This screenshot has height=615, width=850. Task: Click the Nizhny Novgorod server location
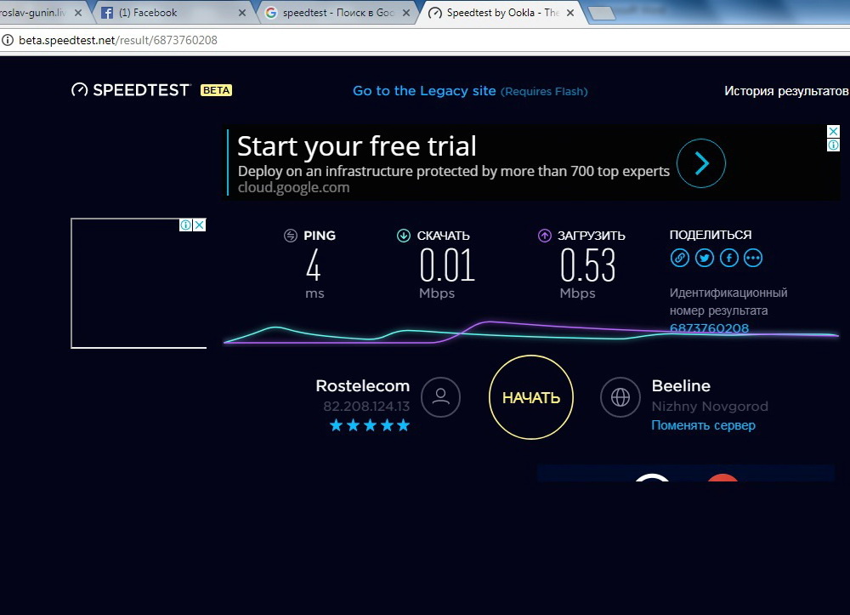[x=710, y=407]
